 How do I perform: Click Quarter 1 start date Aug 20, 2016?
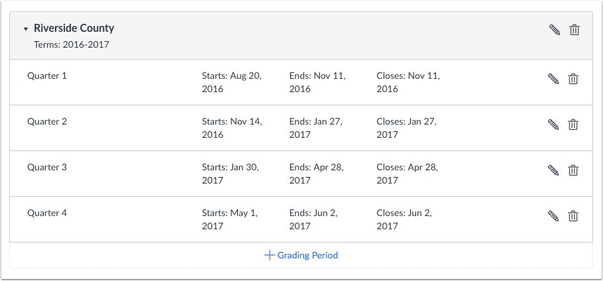[232, 82]
